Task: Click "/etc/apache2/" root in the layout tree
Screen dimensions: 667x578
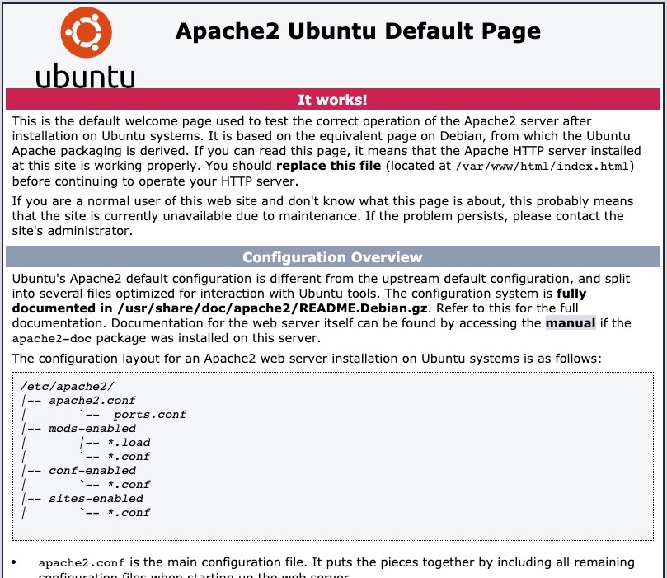Action: tap(68, 386)
